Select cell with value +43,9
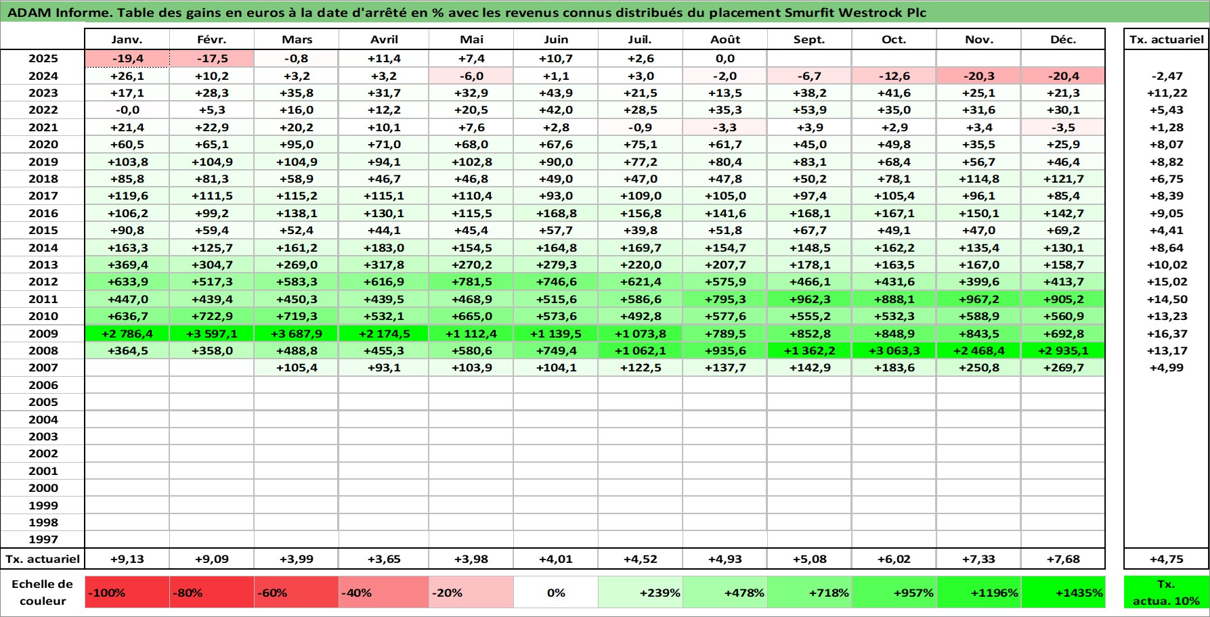1210x617 pixels. (556, 93)
